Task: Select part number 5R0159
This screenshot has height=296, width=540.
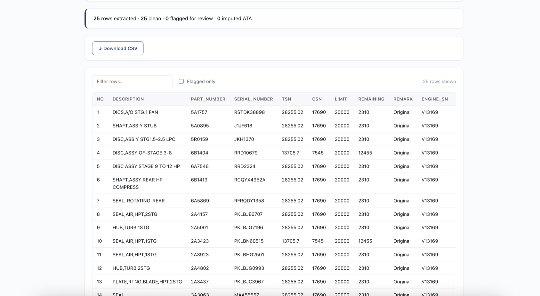Action: (199, 139)
